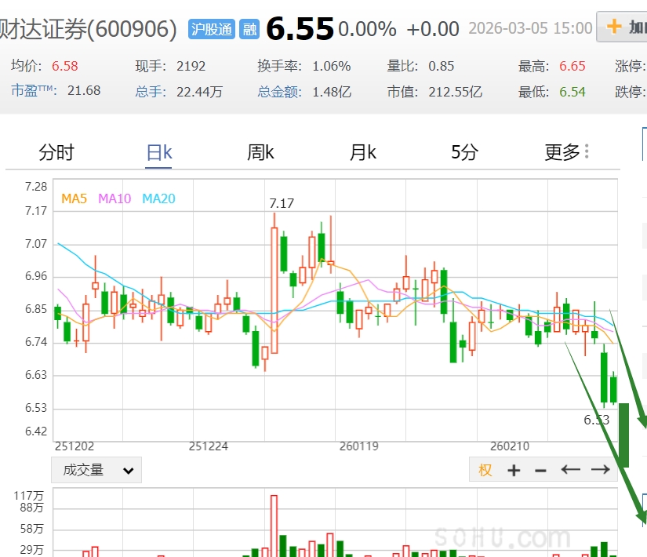Click the 260210 date label on axis
Viewport: 647px width, 557px height.
(510, 446)
